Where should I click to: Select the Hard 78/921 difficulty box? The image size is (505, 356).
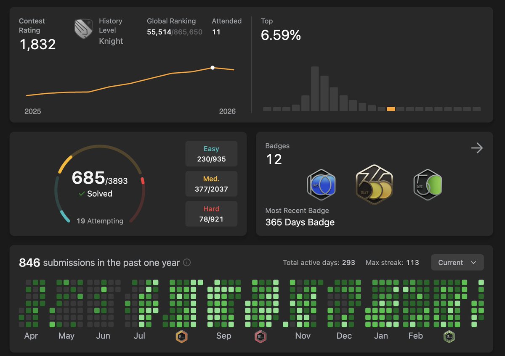click(x=211, y=214)
